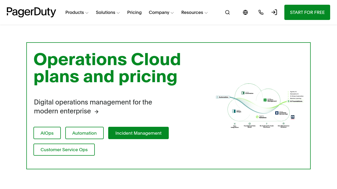Open the Resources dropdown menu
This screenshot has height=189, width=337.
(x=194, y=12)
